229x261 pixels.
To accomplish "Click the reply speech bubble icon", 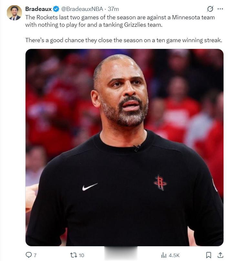I will point(28,255).
